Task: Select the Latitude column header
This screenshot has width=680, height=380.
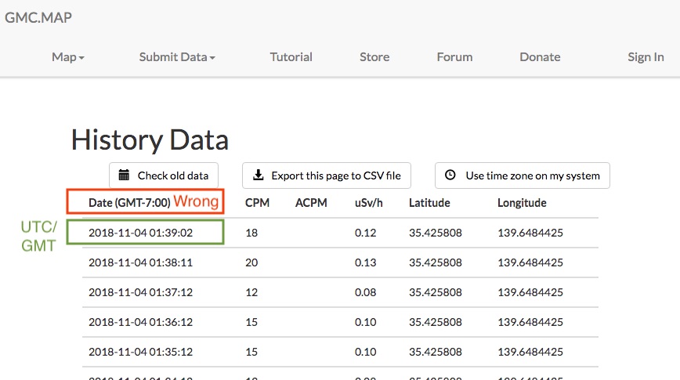Action: (x=429, y=203)
